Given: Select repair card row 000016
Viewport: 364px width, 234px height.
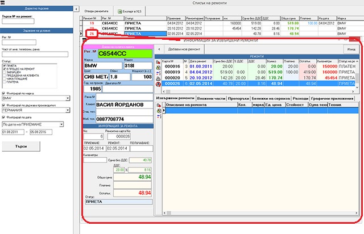Looking at the screenshot, I should [259, 66].
